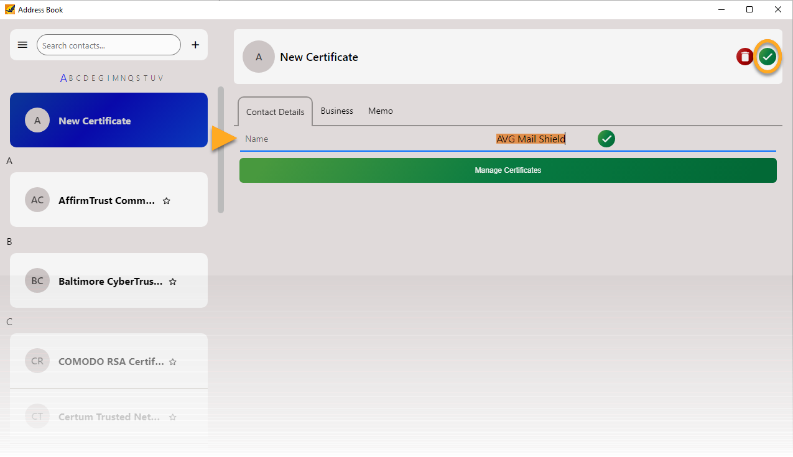This screenshot has height=457, width=793.
Task: Click the New Certificate avatar in header
Action: point(259,57)
